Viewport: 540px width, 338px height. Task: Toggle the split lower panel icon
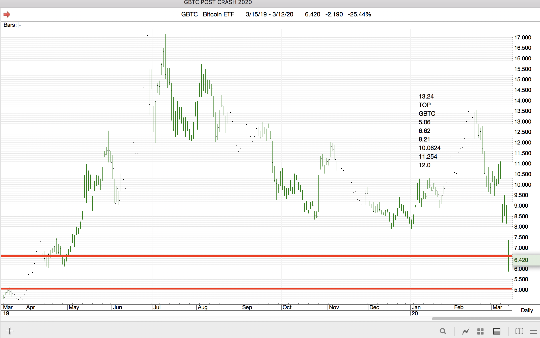497,331
